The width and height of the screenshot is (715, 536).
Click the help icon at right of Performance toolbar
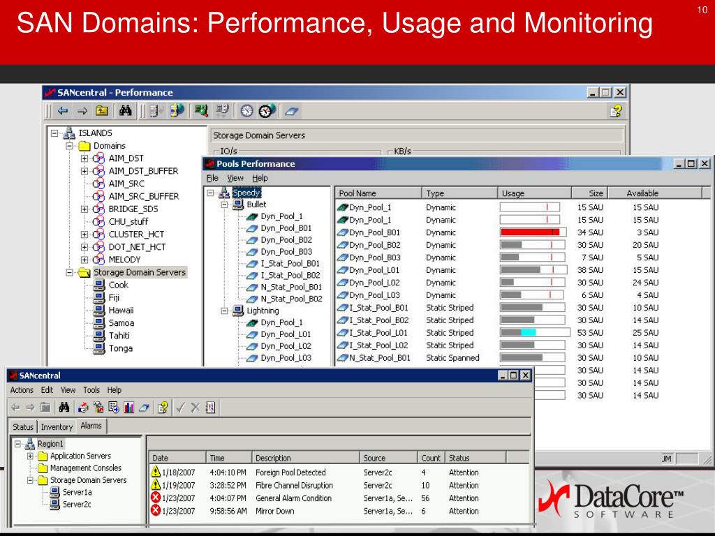point(615,110)
